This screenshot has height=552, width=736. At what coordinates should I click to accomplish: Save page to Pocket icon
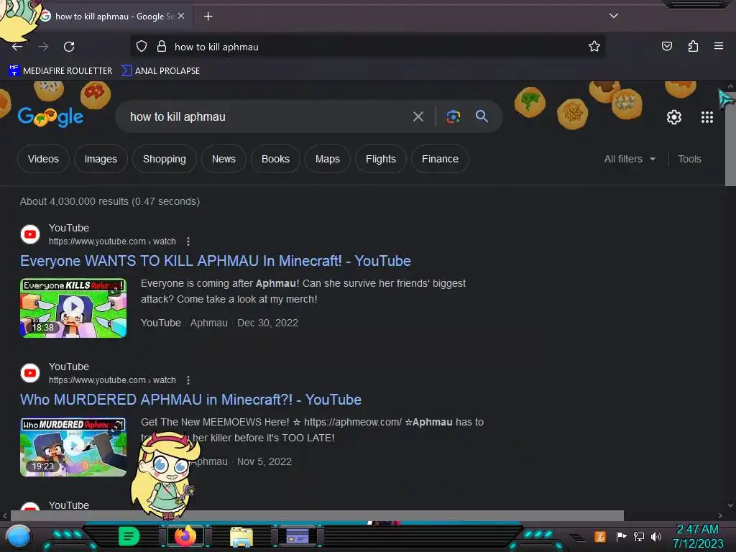coord(666,46)
